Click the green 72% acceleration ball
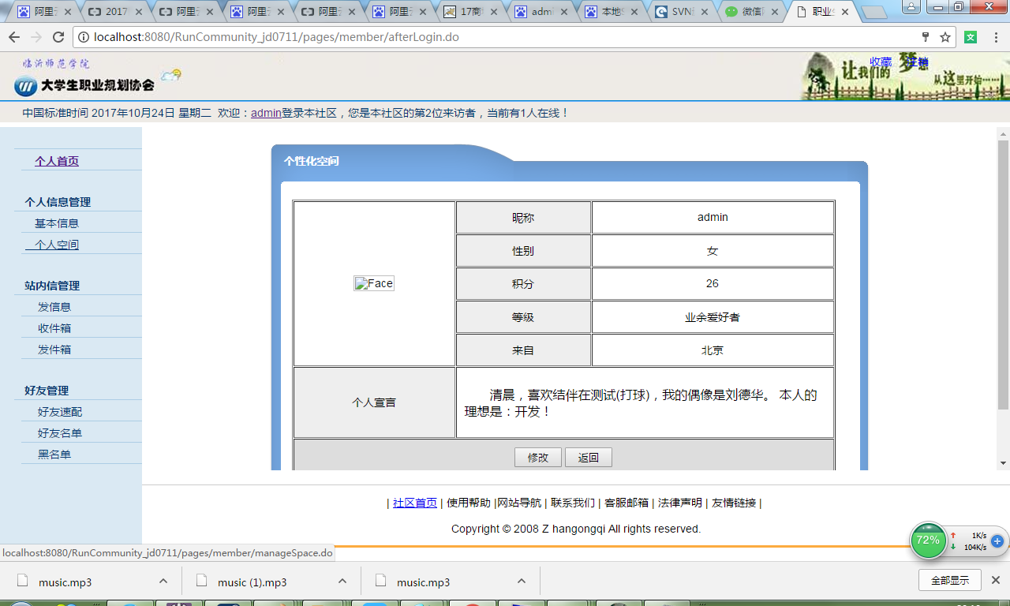Screen dimensions: 1010x606 pos(929,541)
